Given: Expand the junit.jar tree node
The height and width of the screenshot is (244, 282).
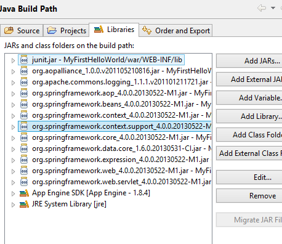Looking at the screenshot, I should coord(13,60).
